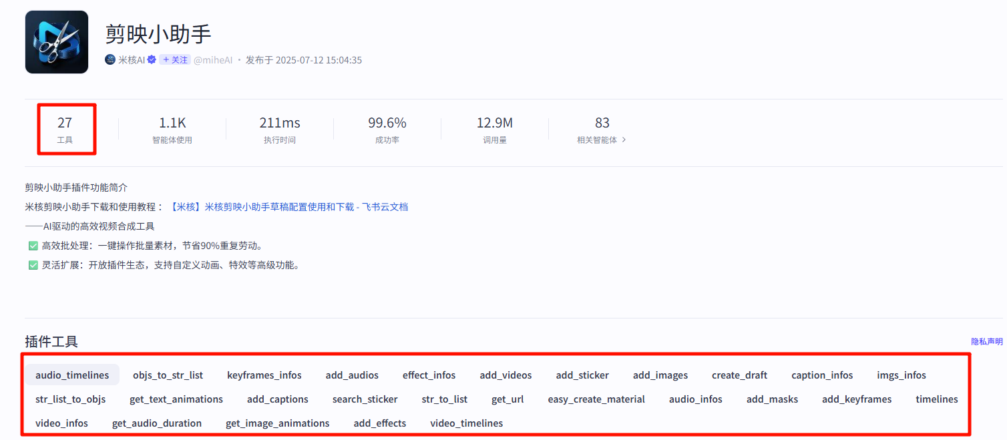1007x440 pixels.
Task: Click the green check before 高效批处理
Action: pos(33,246)
